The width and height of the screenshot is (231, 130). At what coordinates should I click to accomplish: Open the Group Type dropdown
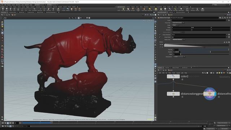tap(178, 23)
